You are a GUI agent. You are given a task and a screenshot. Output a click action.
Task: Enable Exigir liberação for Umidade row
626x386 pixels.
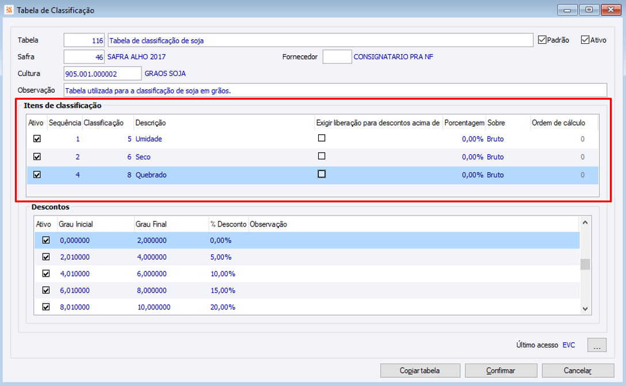click(322, 138)
